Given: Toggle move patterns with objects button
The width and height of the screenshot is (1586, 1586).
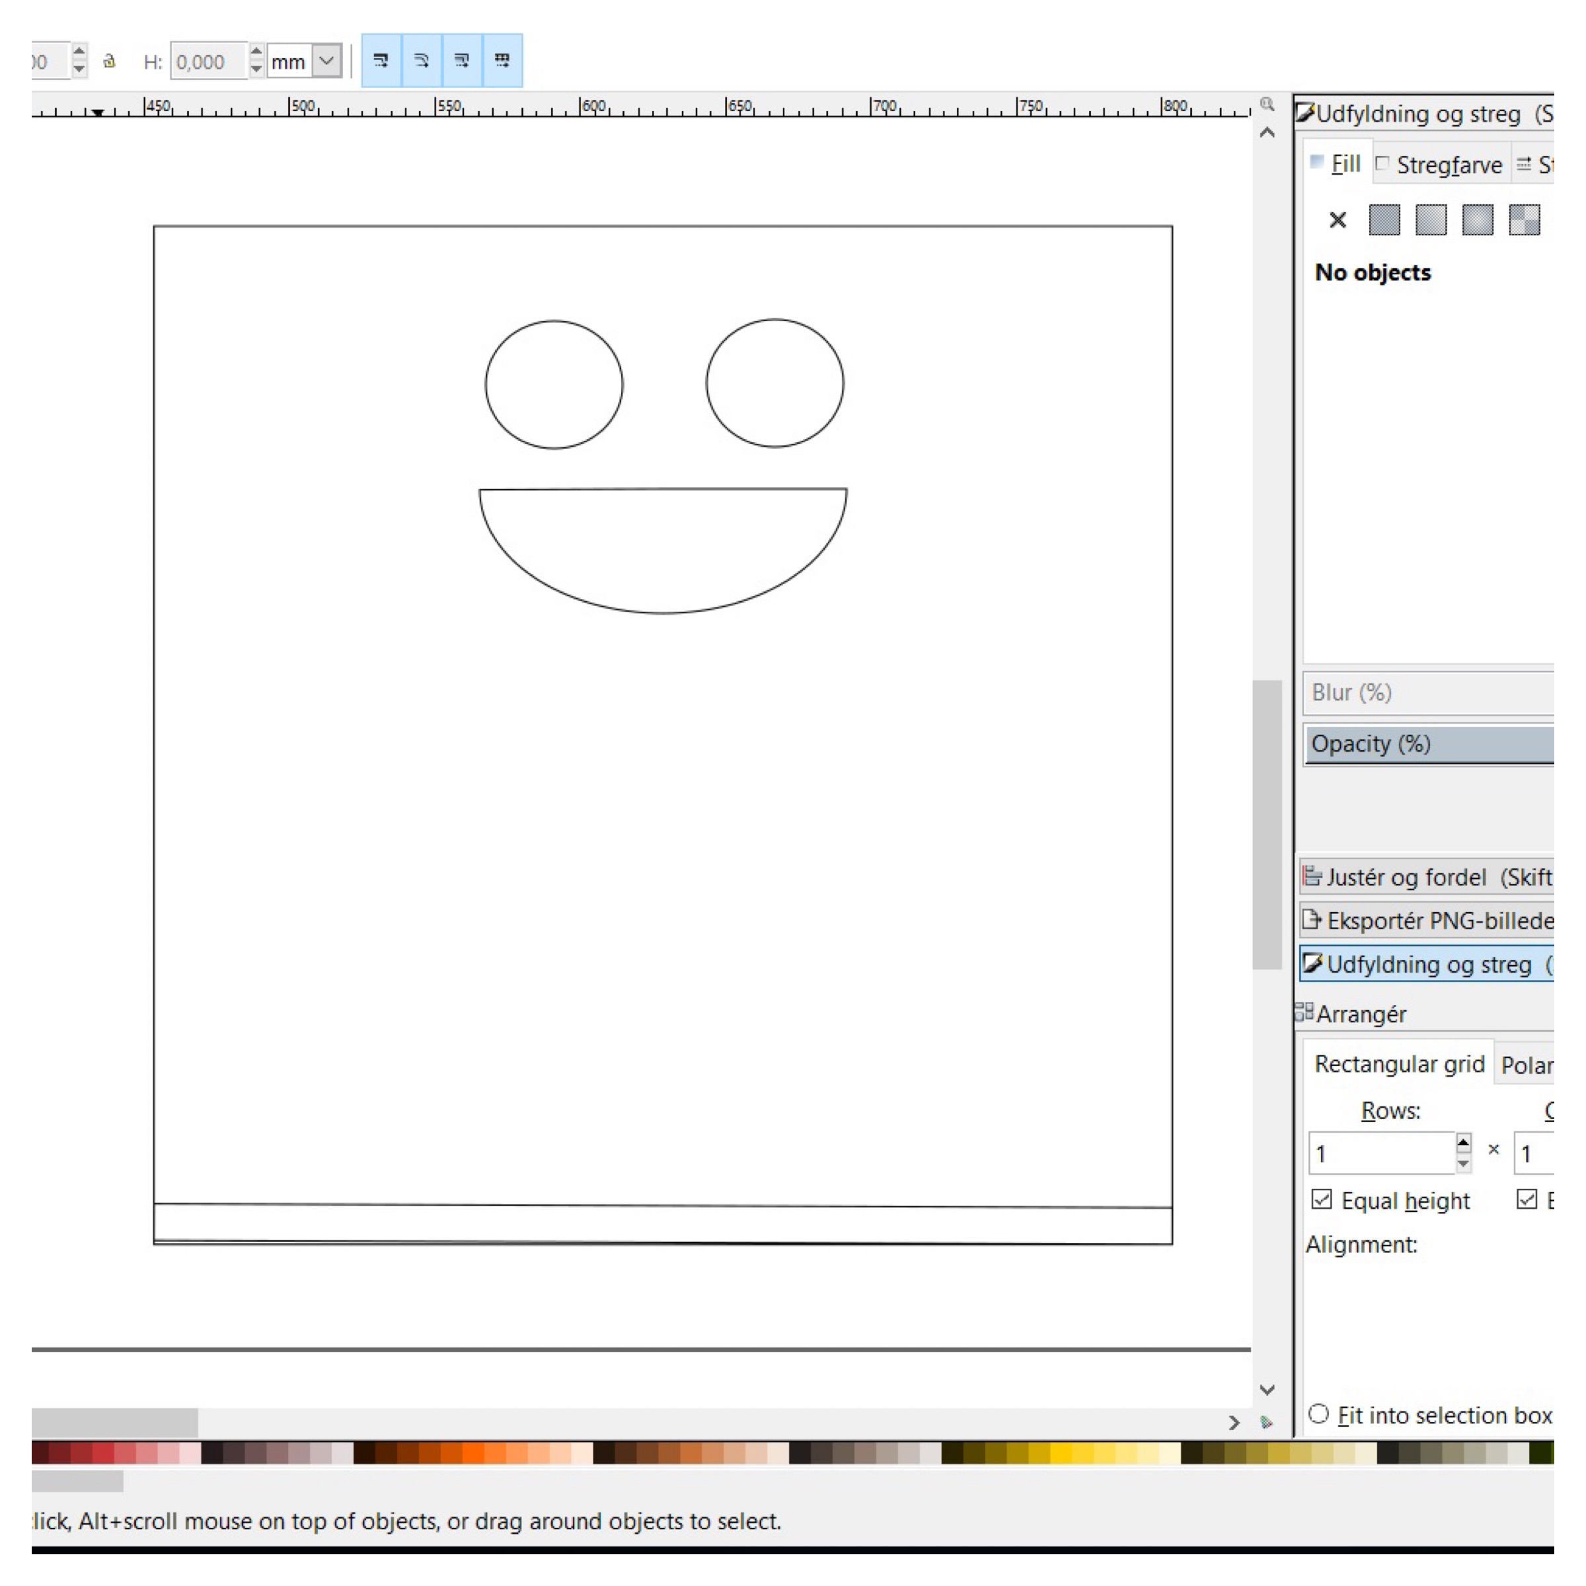Looking at the screenshot, I should pyautogui.click(x=502, y=60).
